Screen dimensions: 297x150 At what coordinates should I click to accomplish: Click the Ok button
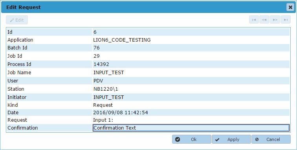coord(191,139)
